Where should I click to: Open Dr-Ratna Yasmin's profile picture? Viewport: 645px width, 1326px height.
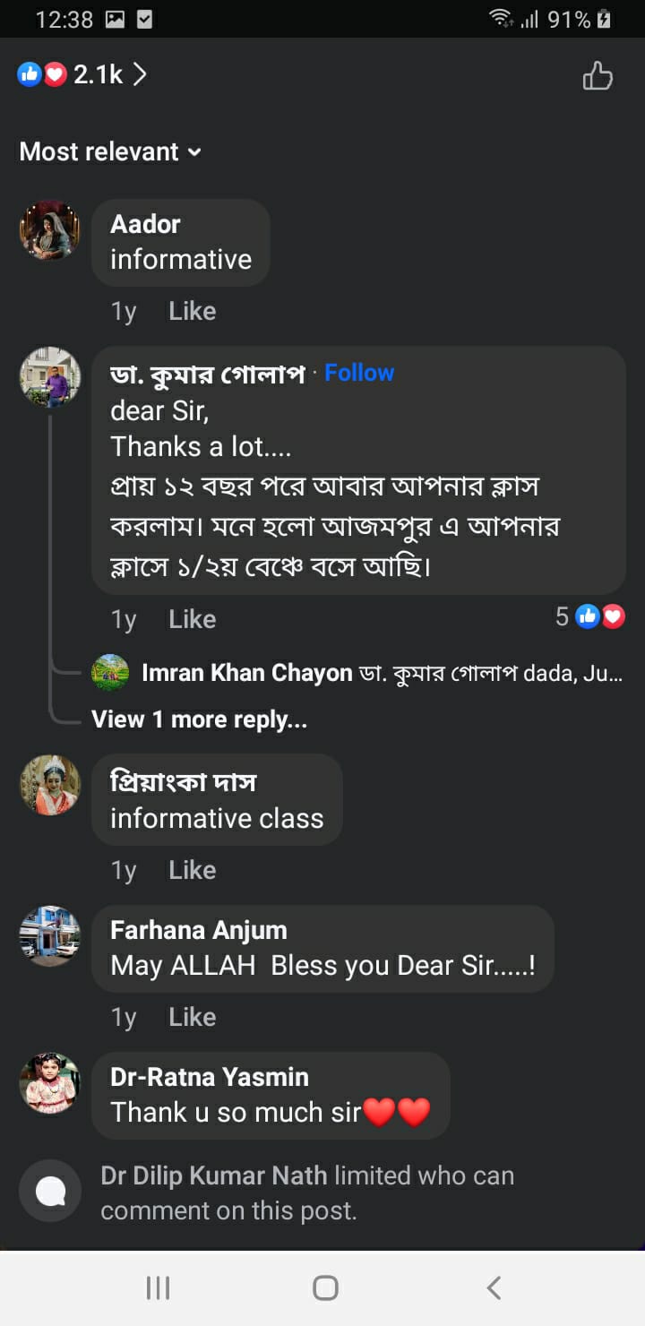tap(50, 1082)
